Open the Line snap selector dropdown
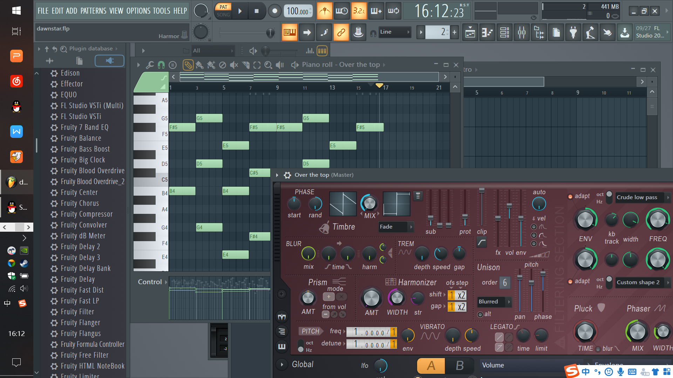Screen dimensions: 673x378 coord(395,32)
